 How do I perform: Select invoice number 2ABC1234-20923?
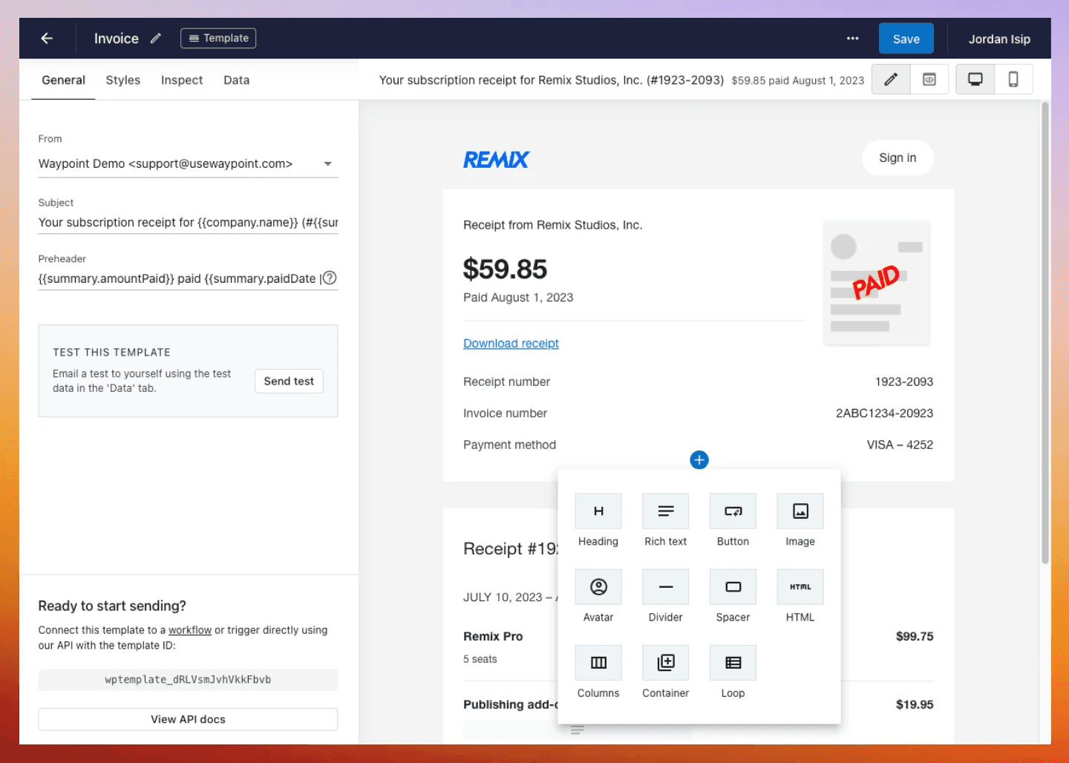click(x=884, y=413)
